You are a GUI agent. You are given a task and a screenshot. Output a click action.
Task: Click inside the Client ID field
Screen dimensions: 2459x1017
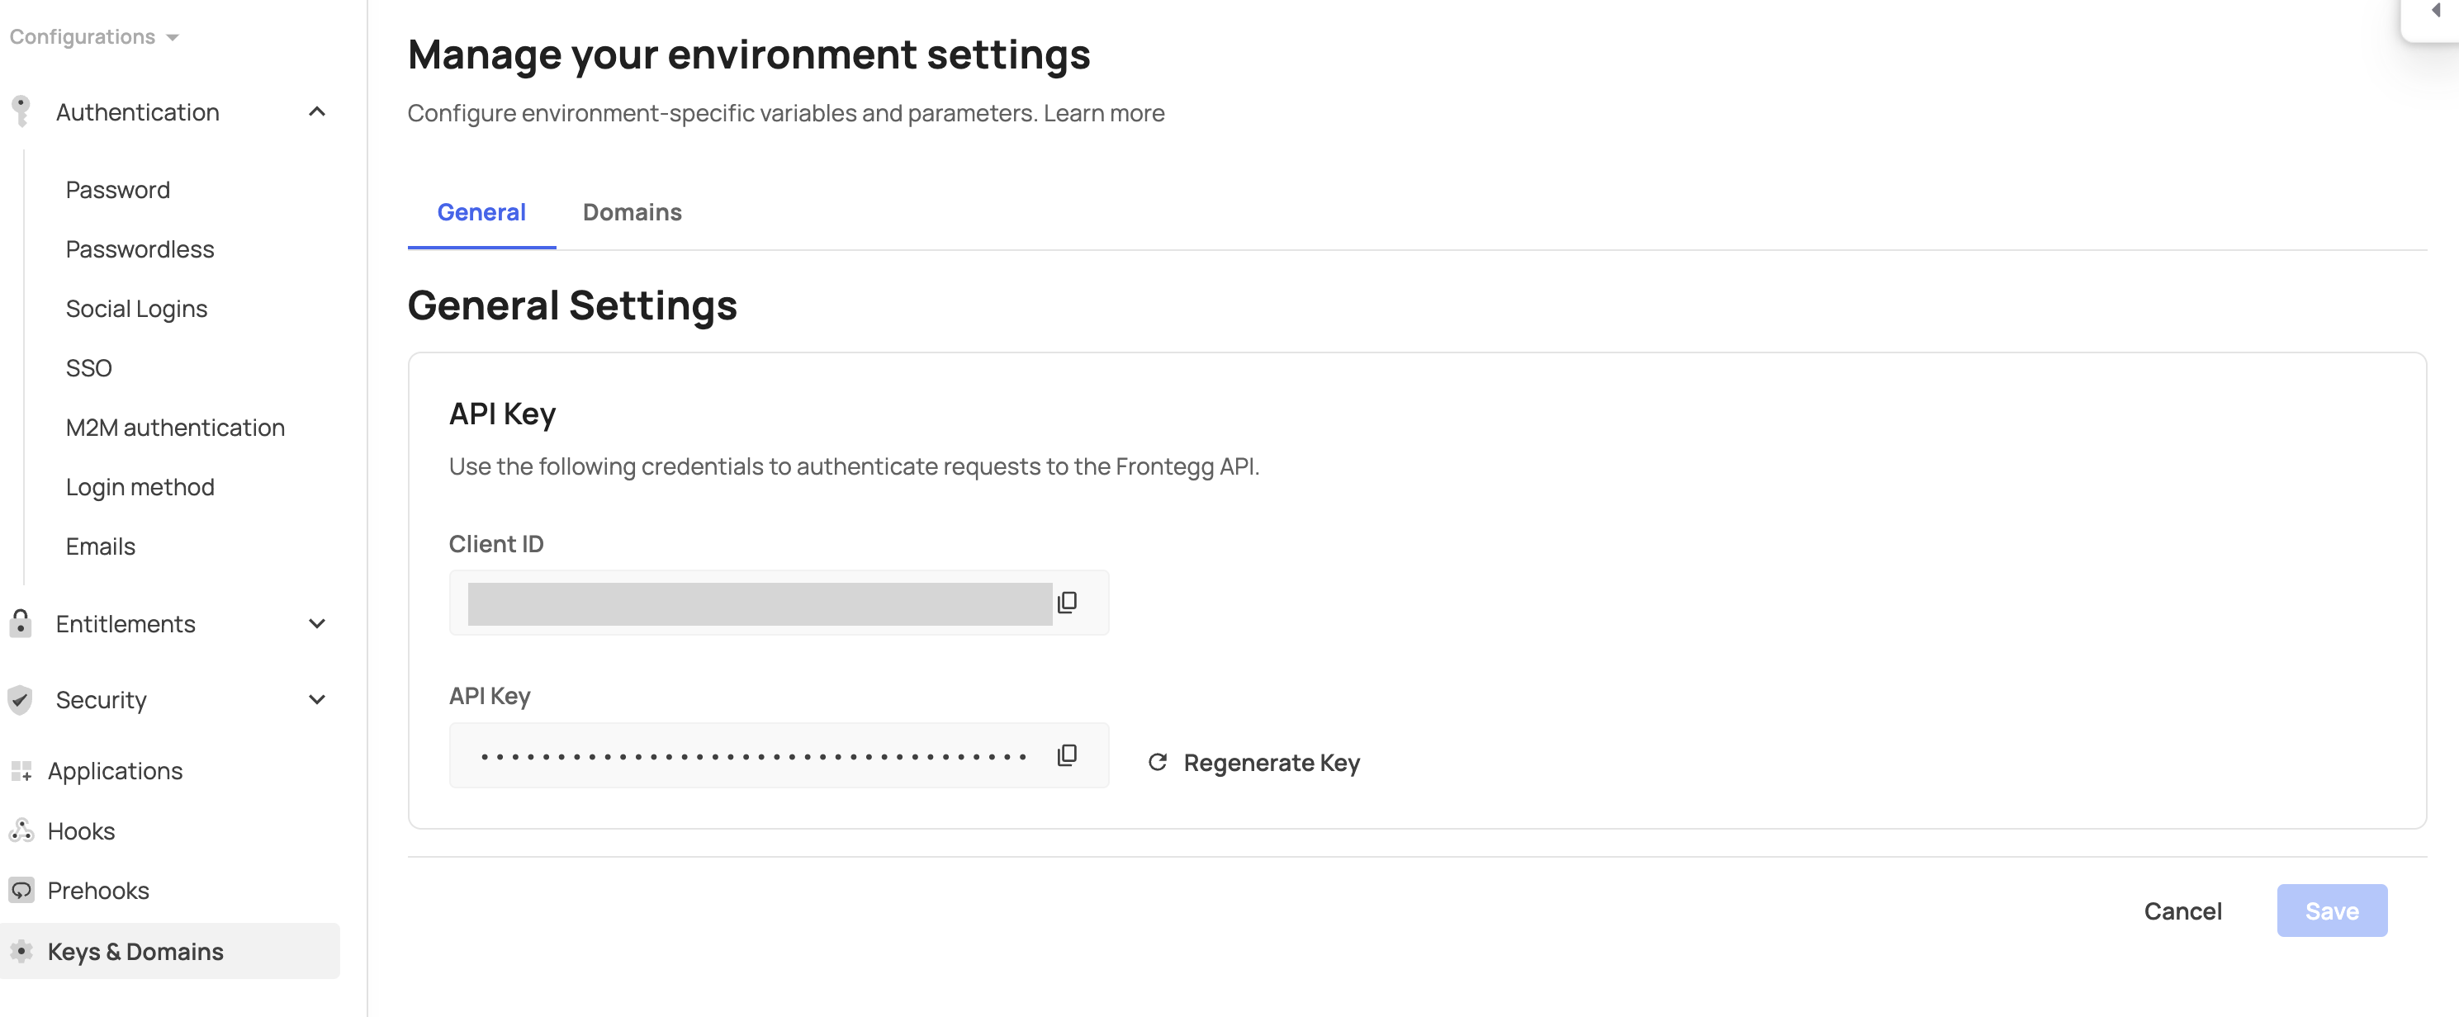point(759,603)
